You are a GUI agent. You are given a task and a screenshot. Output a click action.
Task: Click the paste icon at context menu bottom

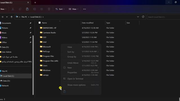64,91
